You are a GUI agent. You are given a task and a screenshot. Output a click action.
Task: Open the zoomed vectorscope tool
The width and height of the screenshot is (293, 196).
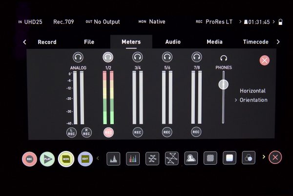(171, 158)
